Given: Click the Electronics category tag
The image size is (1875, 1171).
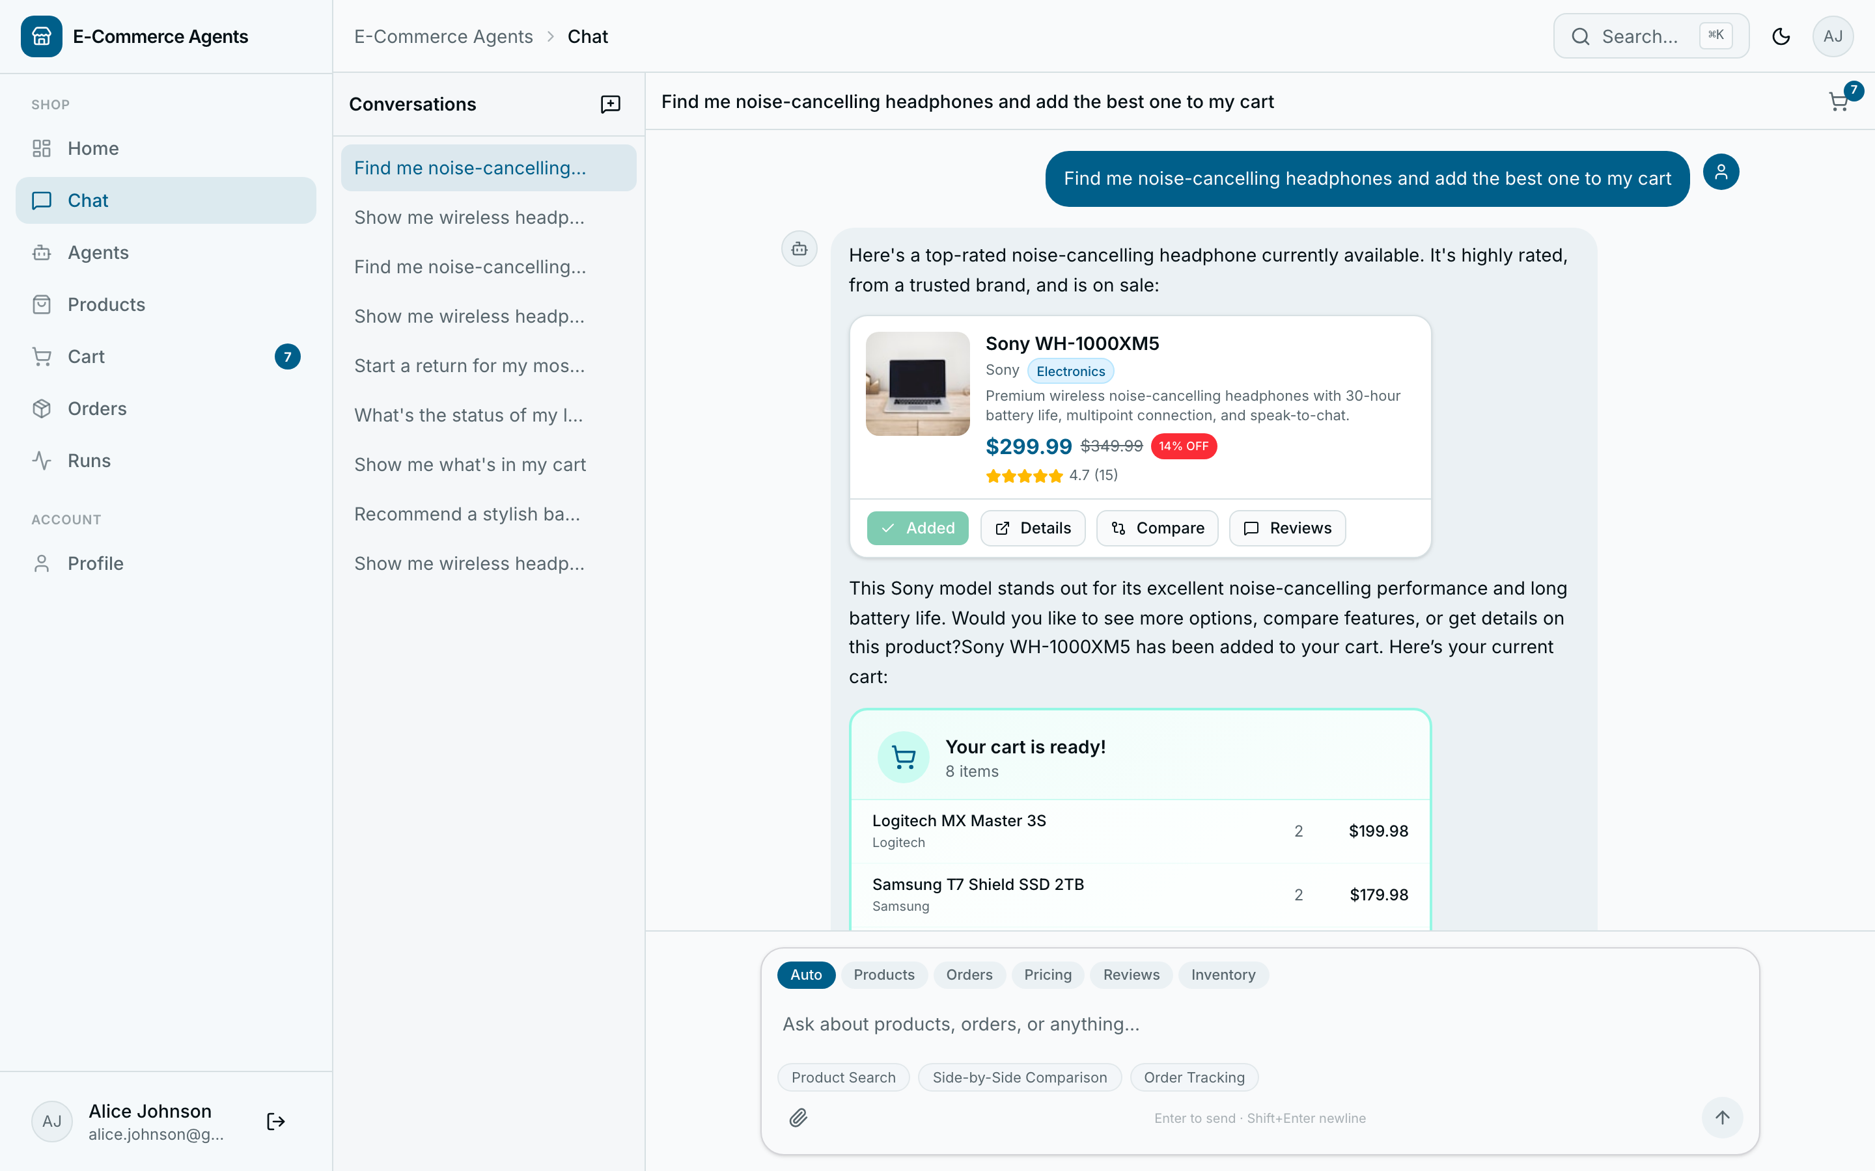Looking at the screenshot, I should click(1071, 371).
